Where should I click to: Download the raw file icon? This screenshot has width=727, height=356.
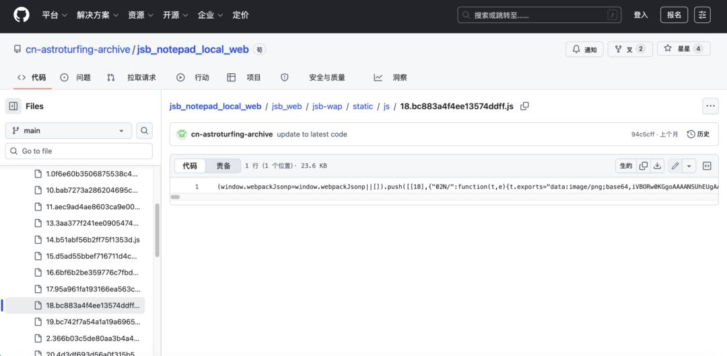(657, 166)
